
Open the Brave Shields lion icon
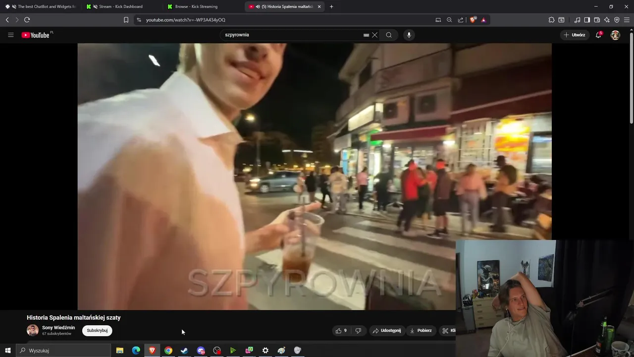coord(473,20)
